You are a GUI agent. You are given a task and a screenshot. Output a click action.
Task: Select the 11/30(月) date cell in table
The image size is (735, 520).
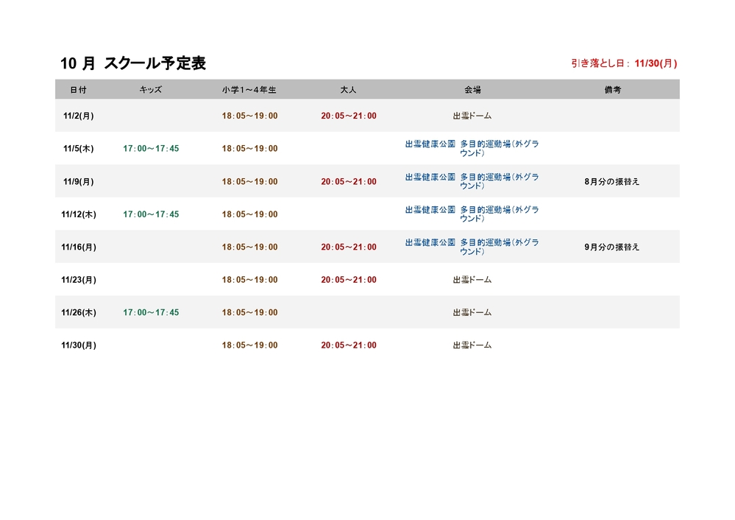click(x=78, y=345)
